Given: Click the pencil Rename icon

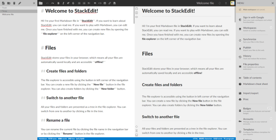Looking at the screenshot, I should click(20, 3).
